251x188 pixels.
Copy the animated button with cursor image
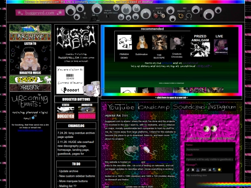point(87,110)
